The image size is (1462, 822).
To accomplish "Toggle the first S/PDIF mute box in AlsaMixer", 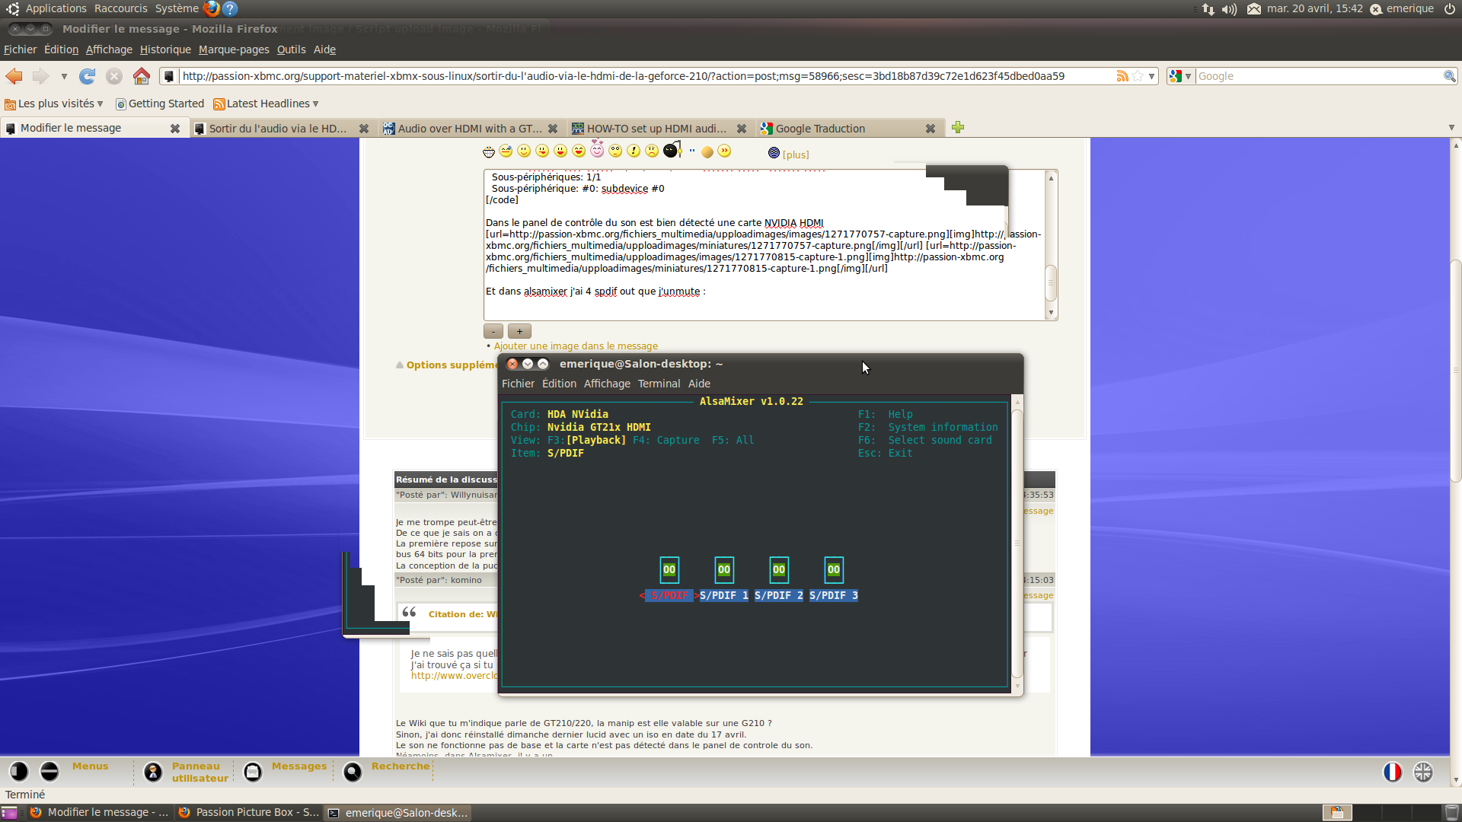I will (x=669, y=569).
